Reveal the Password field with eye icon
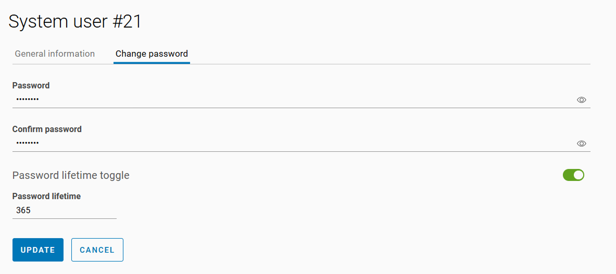The height and width of the screenshot is (274, 616). (582, 100)
